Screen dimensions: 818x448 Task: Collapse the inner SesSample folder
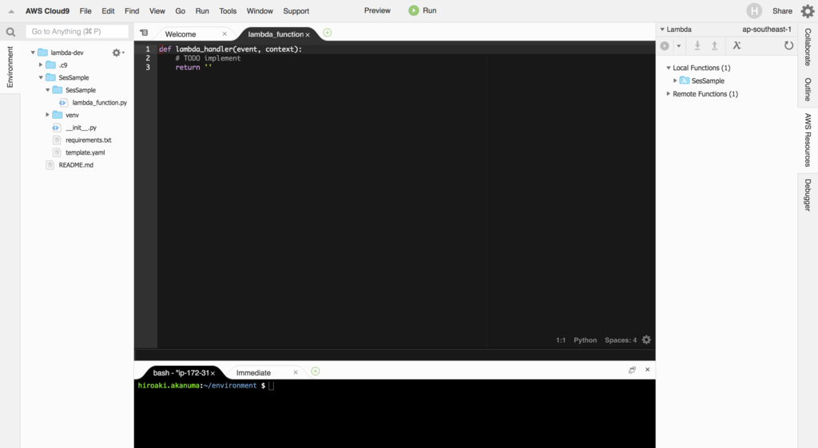(x=47, y=90)
